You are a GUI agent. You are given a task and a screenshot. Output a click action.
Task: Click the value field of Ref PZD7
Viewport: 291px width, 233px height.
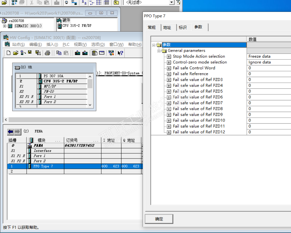[x=269, y=103]
